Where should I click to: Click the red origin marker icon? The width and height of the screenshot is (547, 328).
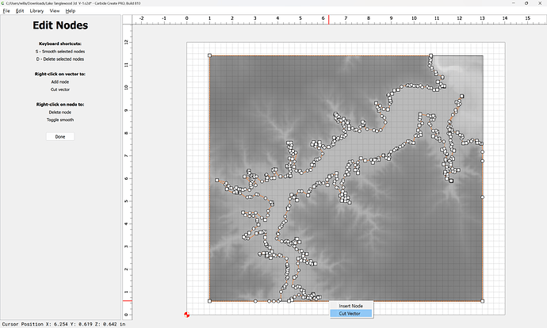coord(186,315)
